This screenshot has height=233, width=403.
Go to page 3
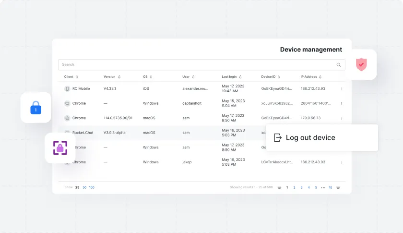point(301,187)
